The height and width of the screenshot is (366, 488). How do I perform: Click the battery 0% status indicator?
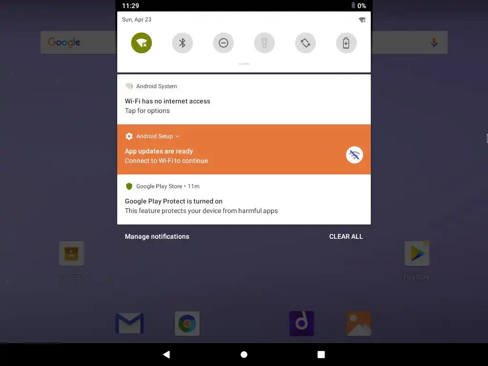358,6
